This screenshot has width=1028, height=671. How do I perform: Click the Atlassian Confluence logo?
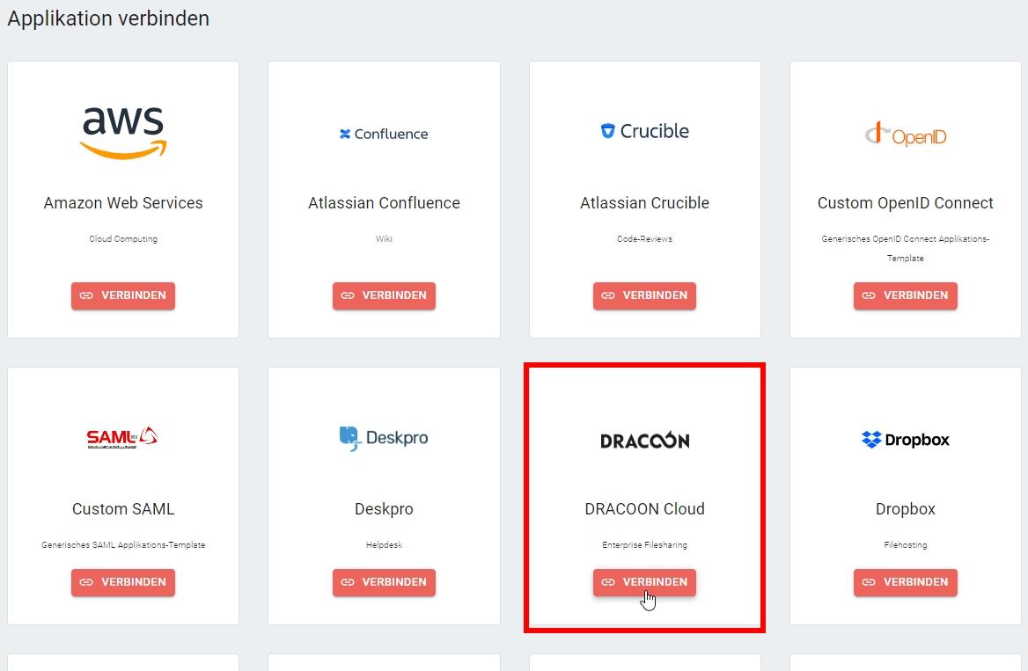pos(384,134)
